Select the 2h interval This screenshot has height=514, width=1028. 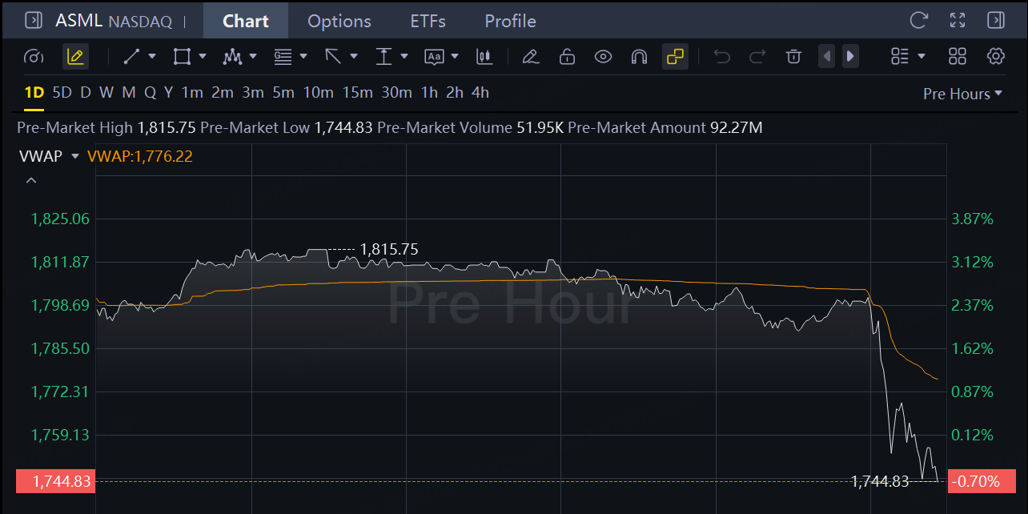[x=455, y=93]
